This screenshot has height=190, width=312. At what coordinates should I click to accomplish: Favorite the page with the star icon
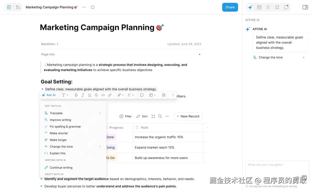click(92, 7)
